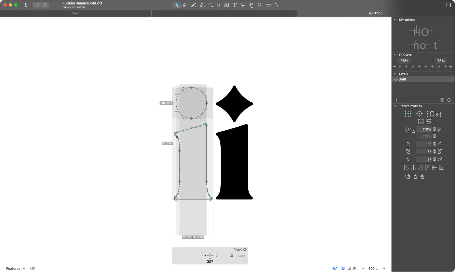Switch to list view mode in toolbar
Screen dimensions: 455x272
point(45,5)
